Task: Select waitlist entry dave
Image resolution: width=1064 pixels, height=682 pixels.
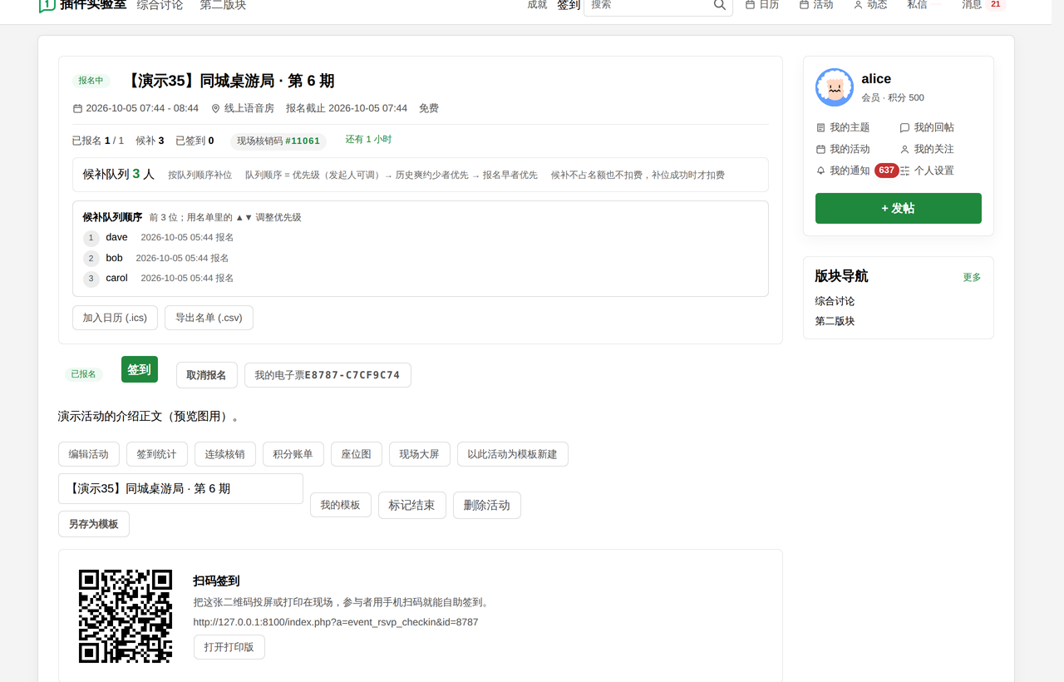Action: tap(116, 237)
